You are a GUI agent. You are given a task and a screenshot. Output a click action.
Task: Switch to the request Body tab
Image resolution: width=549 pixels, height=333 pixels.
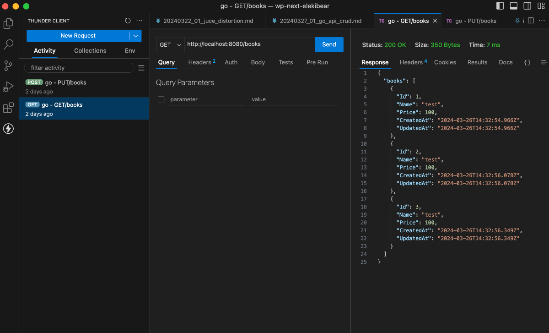pyautogui.click(x=258, y=62)
